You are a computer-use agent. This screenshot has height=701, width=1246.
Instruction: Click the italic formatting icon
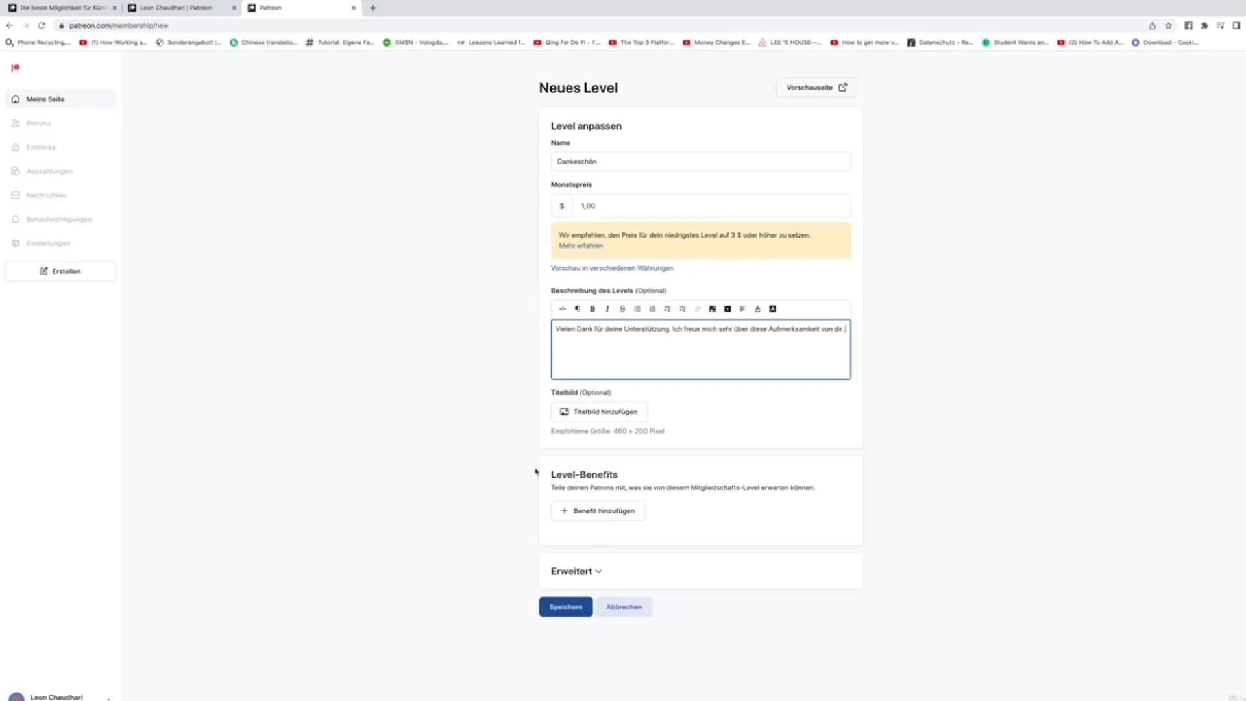click(x=607, y=308)
